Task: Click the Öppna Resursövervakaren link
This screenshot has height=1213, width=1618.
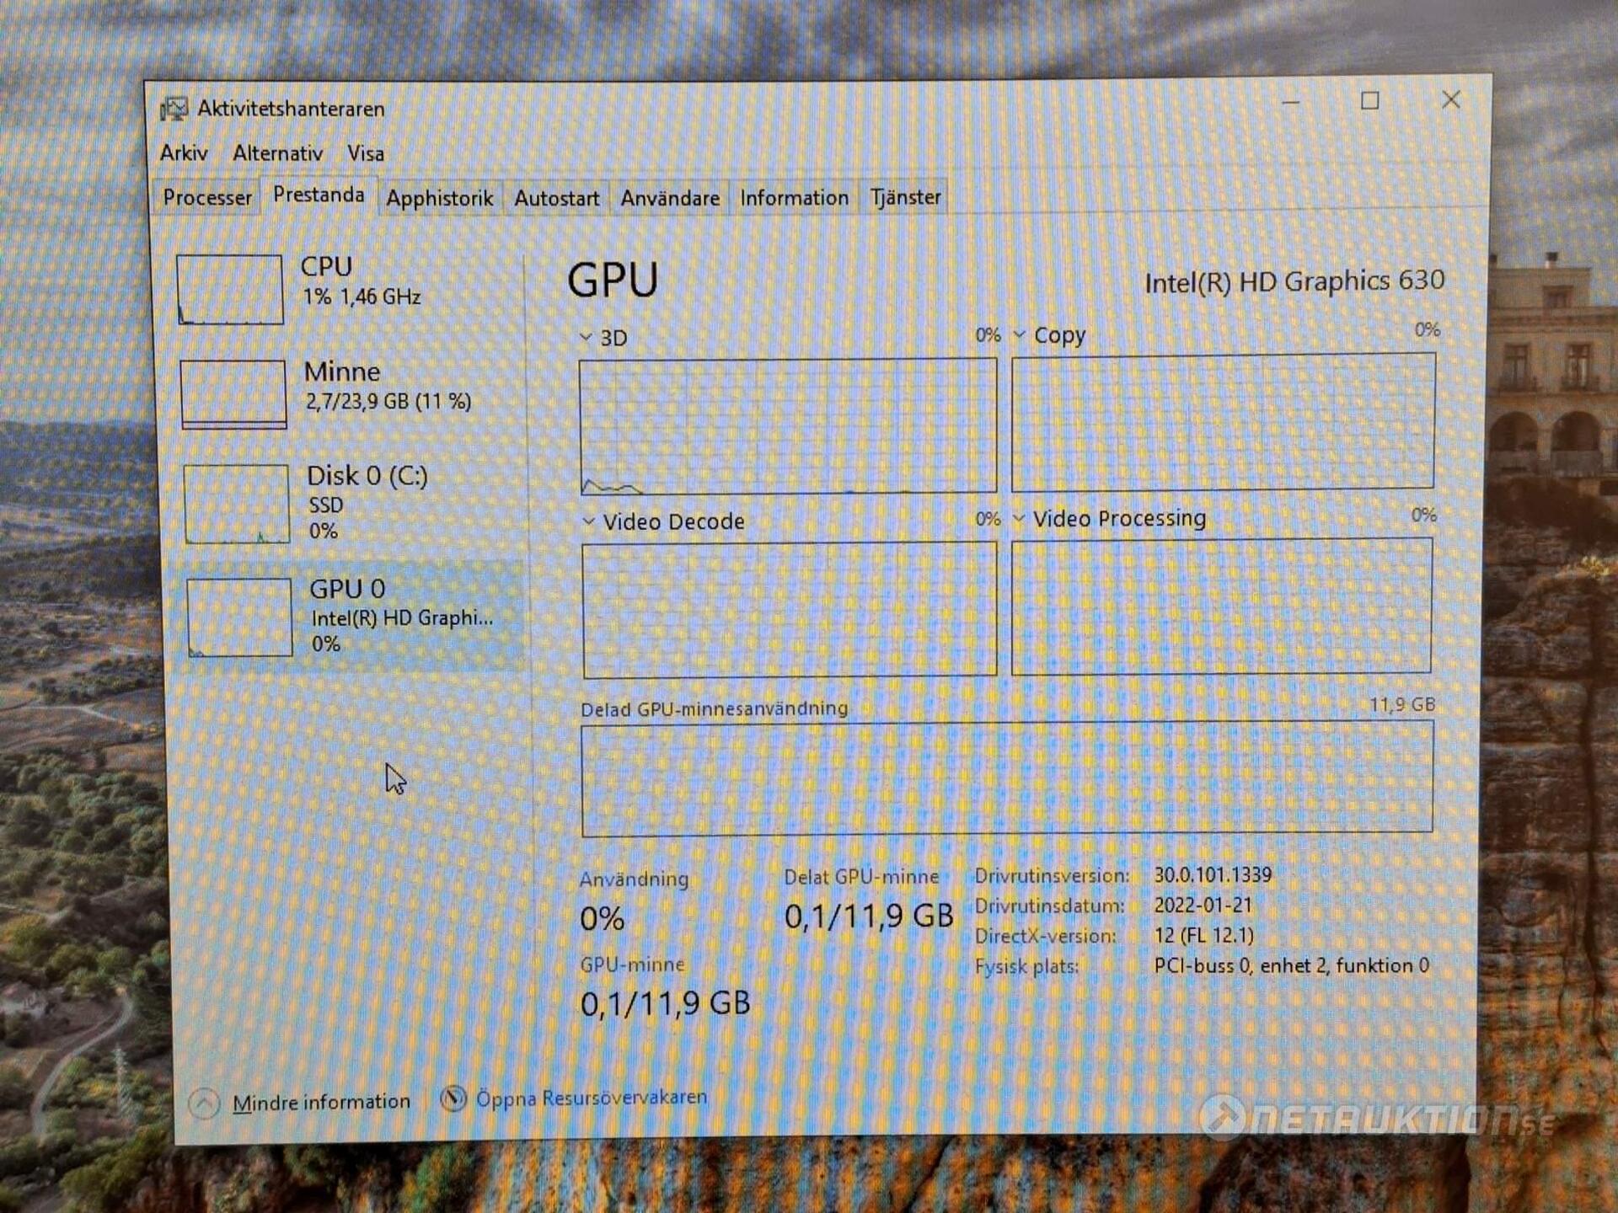Action: coord(591,1098)
